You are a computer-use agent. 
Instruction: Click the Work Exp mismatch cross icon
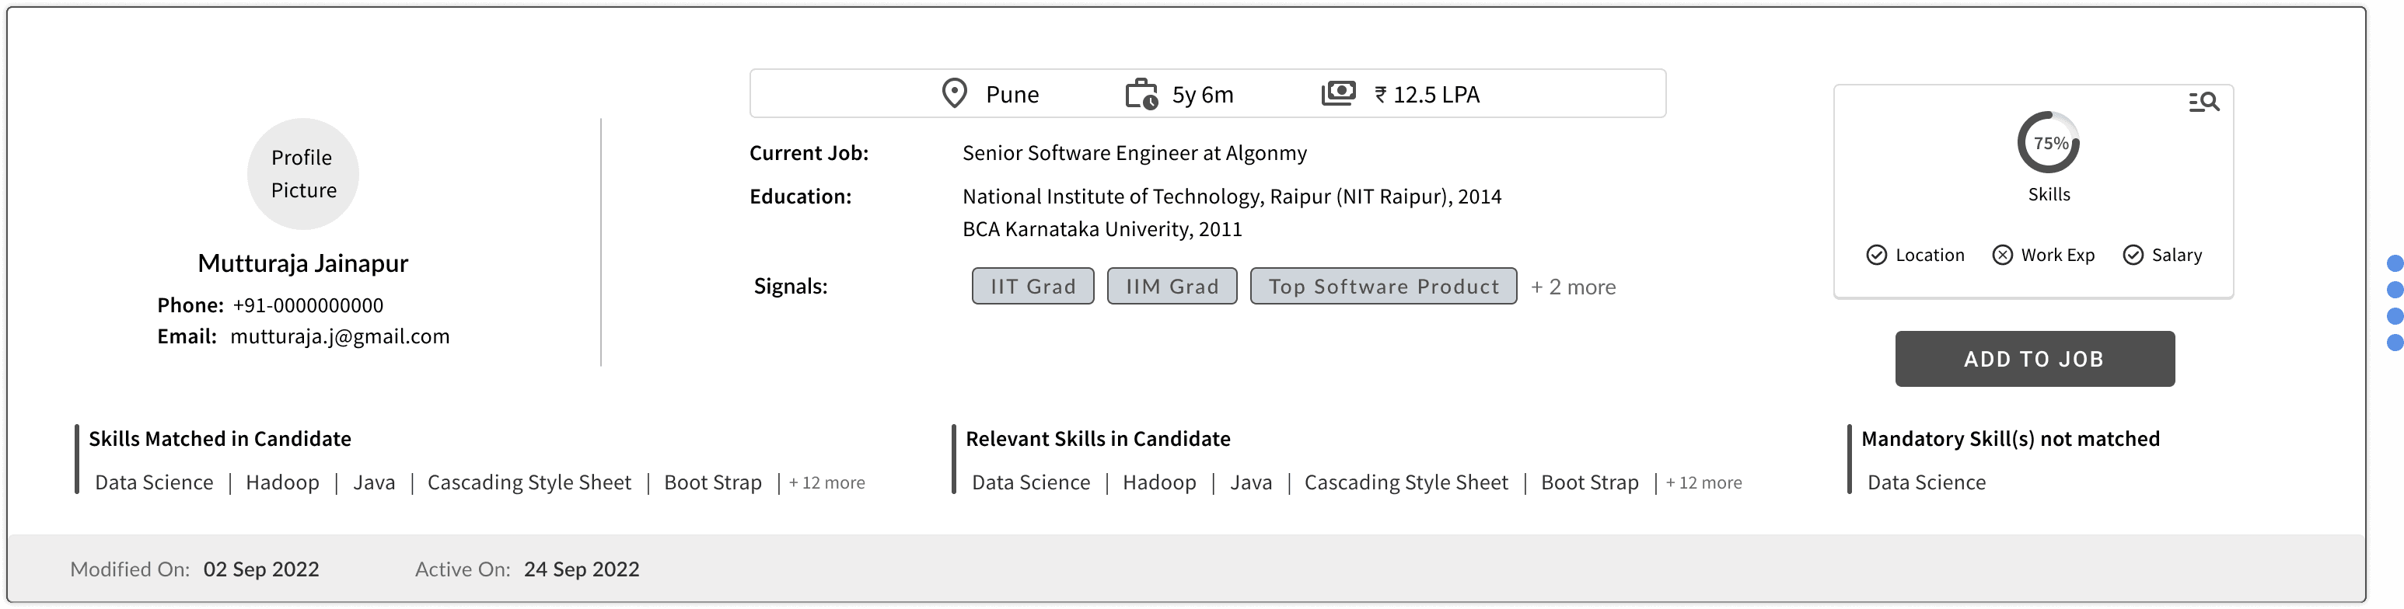pos(2002,256)
